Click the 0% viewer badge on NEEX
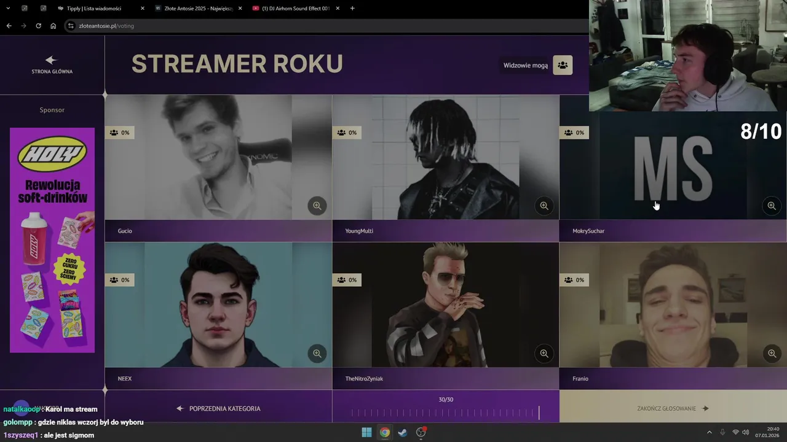Image resolution: width=787 pixels, height=442 pixels. click(119, 280)
